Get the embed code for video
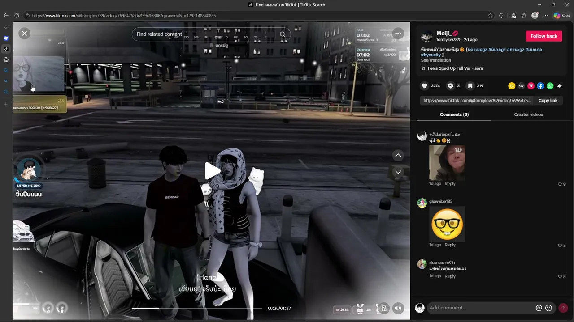The height and width of the screenshot is (322, 574). point(521,86)
